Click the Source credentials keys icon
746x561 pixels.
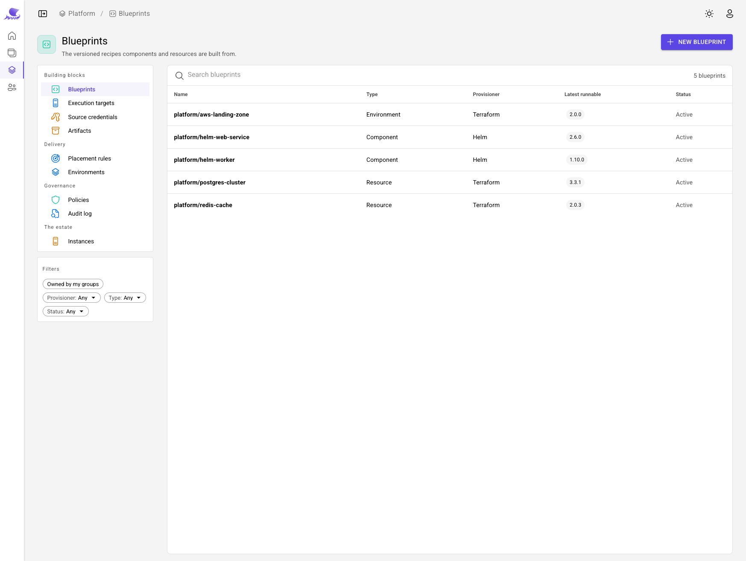56,117
